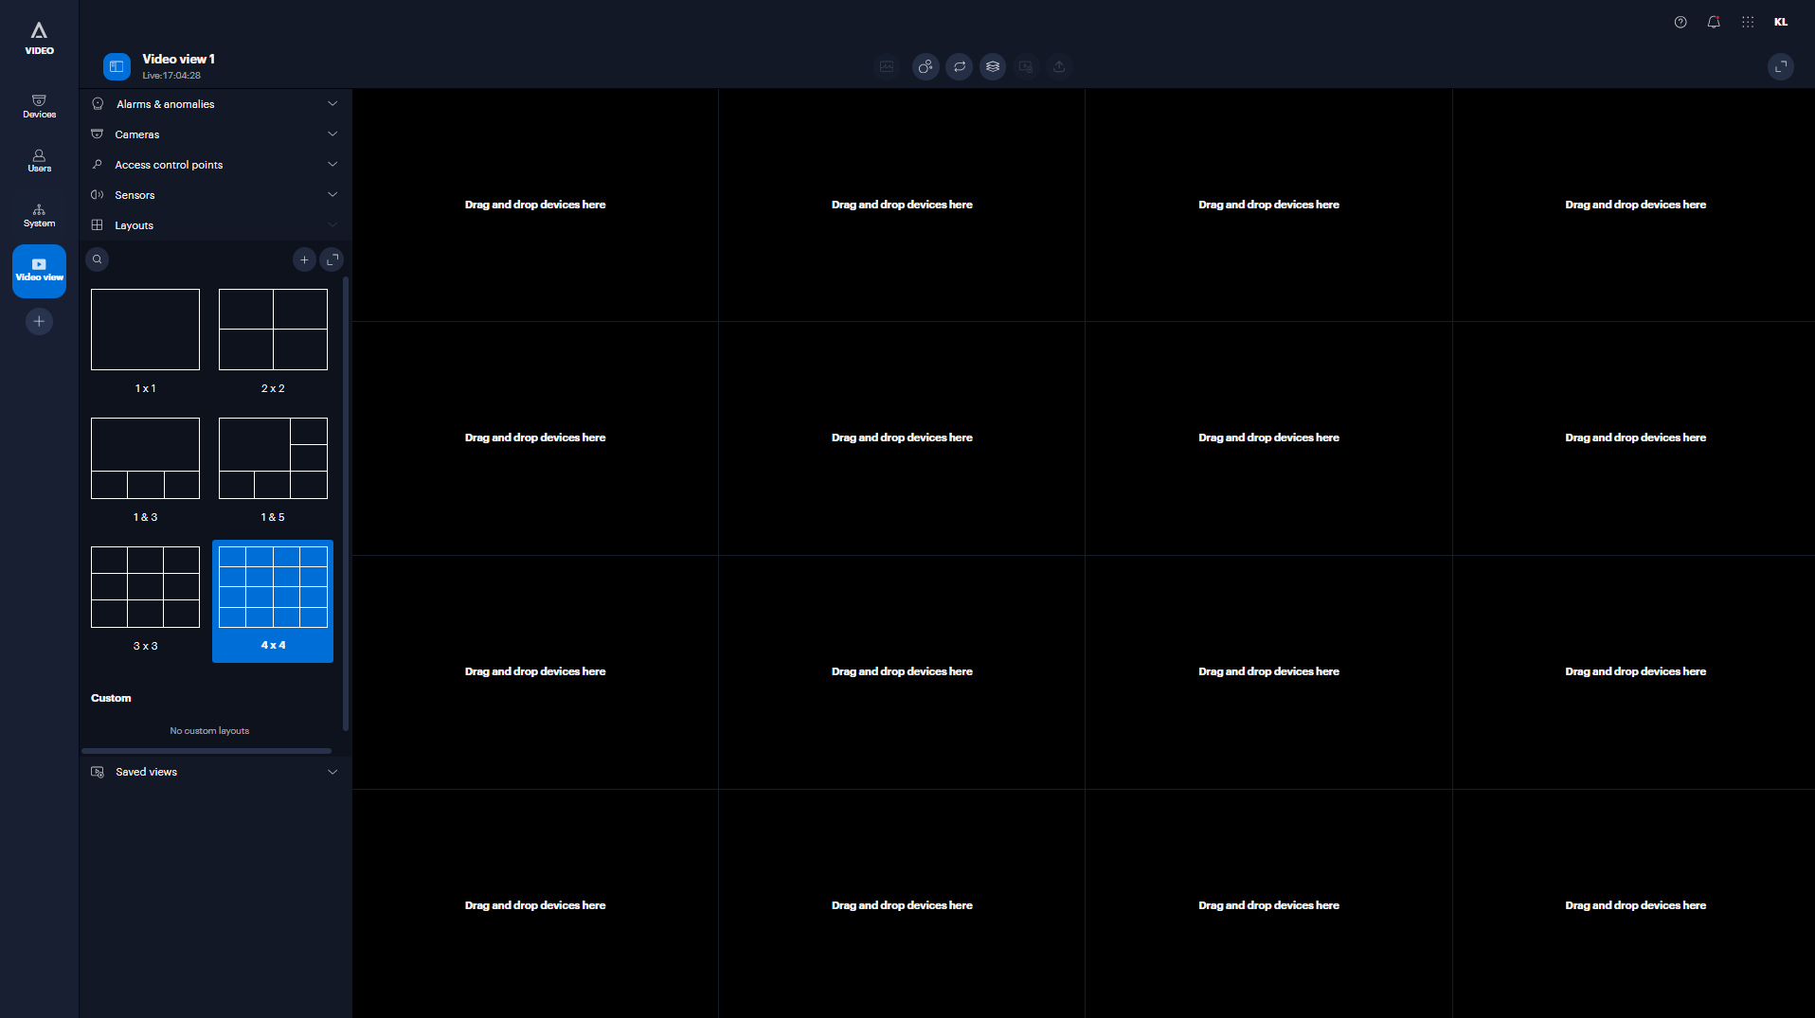The width and height of the screenshot is (1815, 1018).
Task: Click the video clip minus icon in toolbar
Action: coord(1026,66)
